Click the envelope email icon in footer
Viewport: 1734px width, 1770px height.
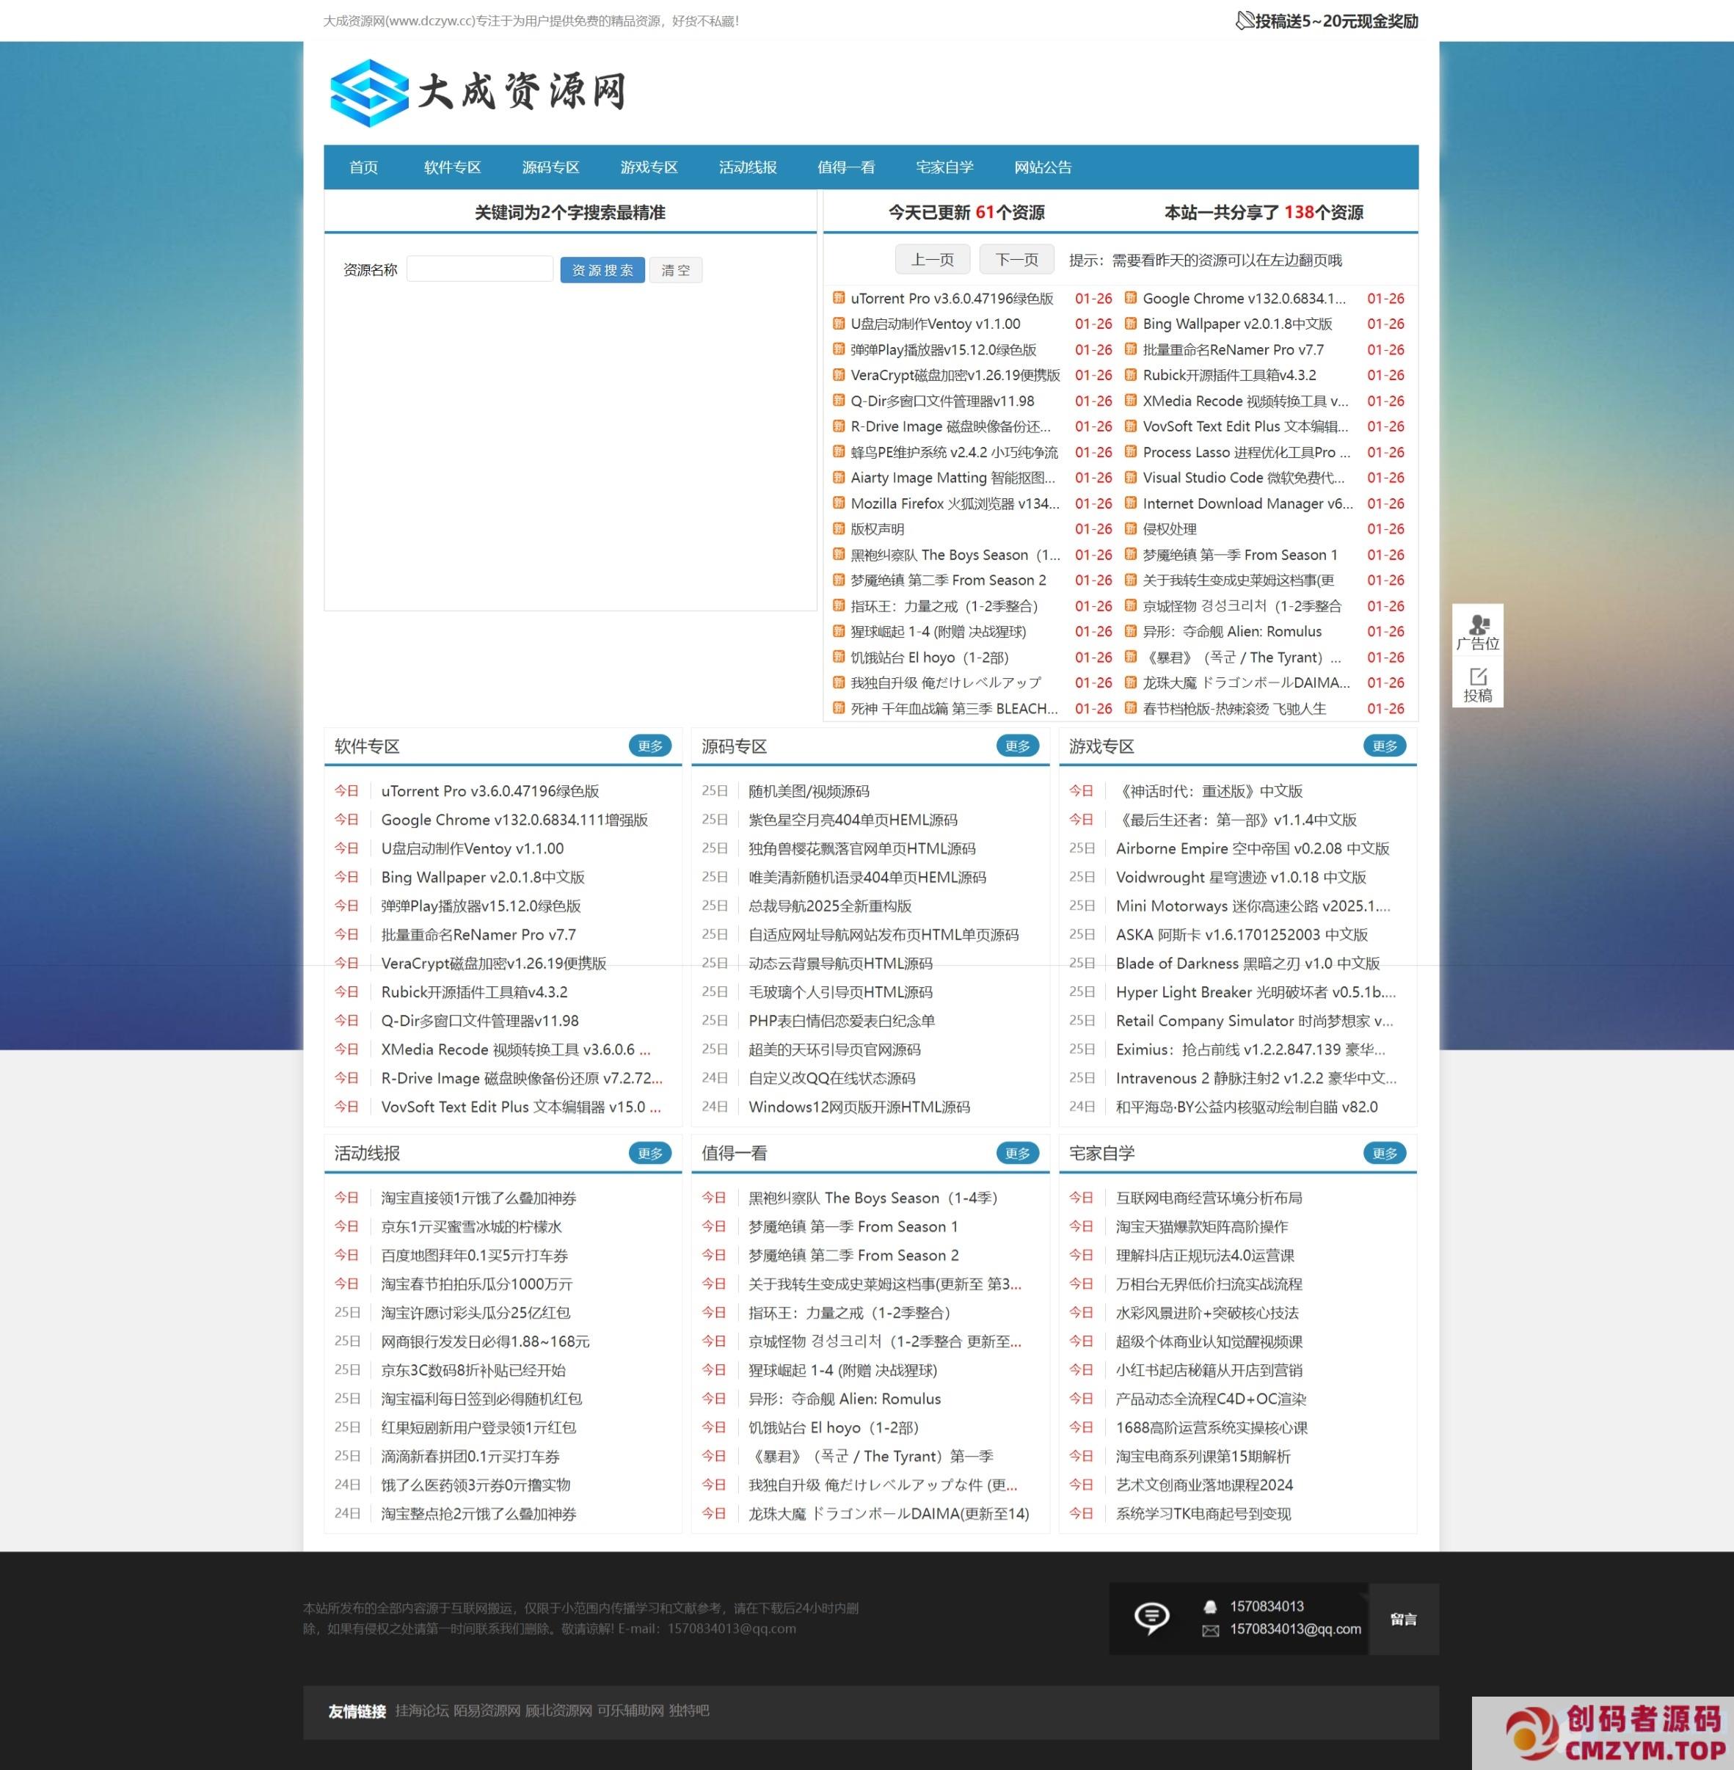pos(1210,1631)
